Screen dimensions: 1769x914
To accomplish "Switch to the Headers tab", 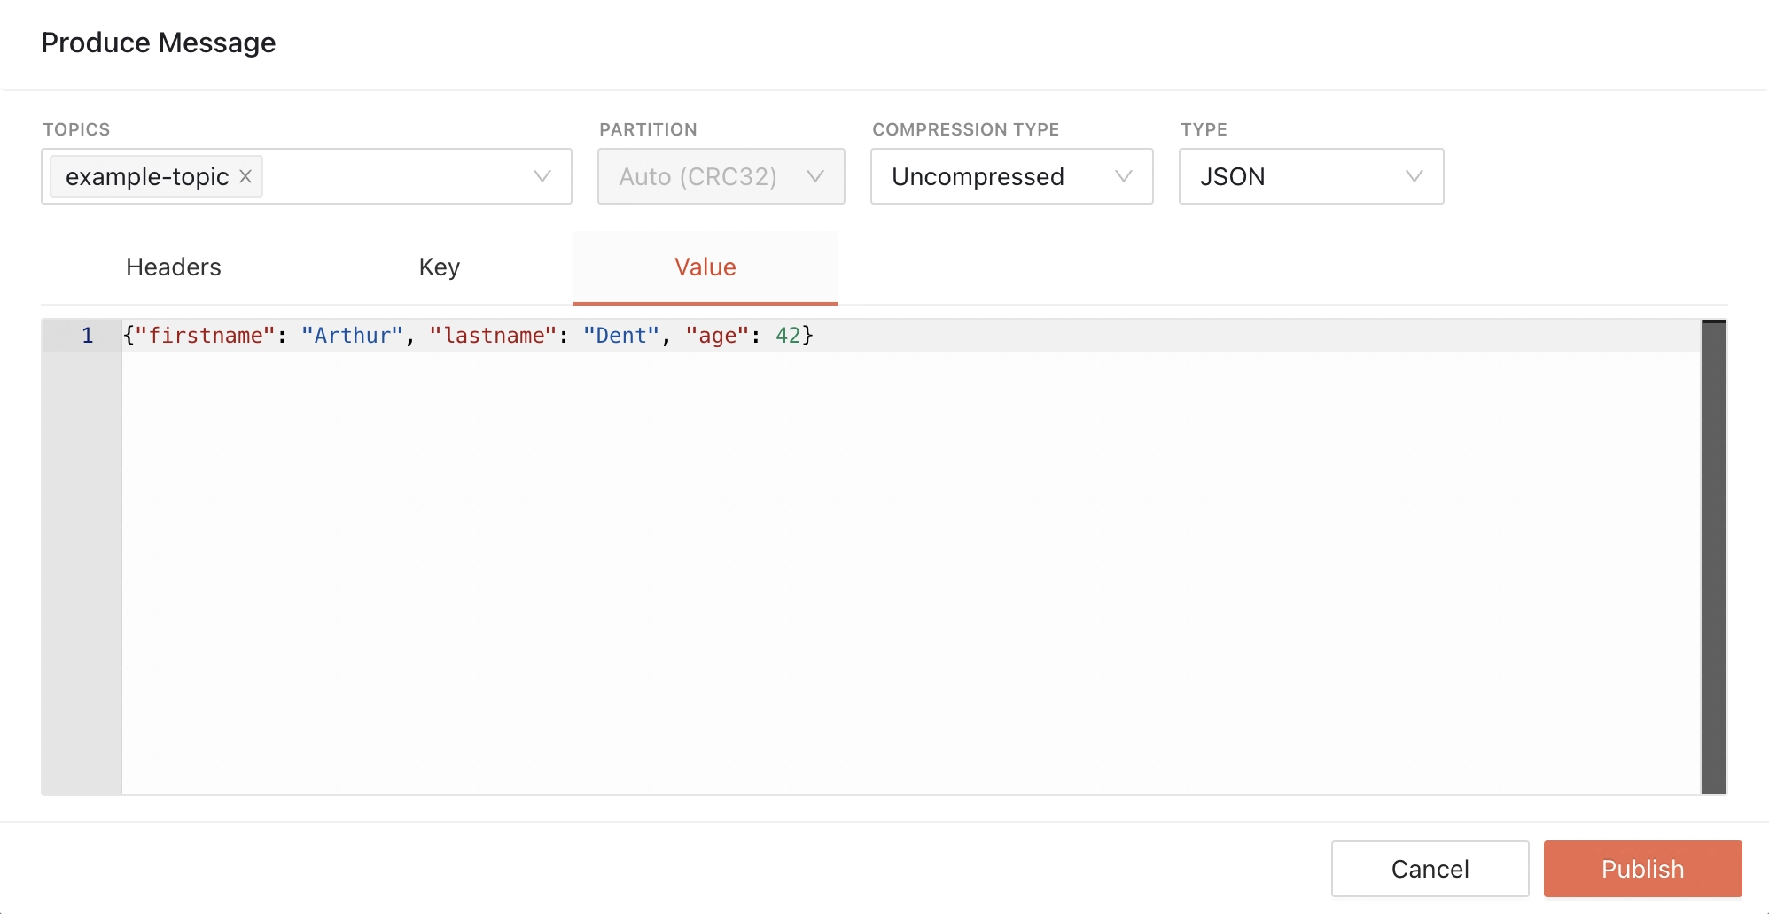I will [x=173, y=267].
